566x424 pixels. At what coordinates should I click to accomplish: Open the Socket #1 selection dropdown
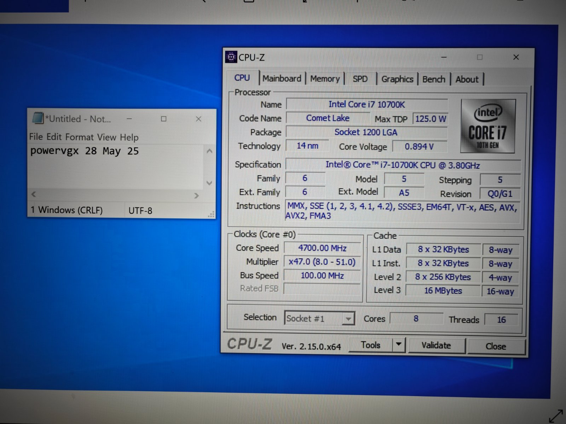tap(319, 319)
